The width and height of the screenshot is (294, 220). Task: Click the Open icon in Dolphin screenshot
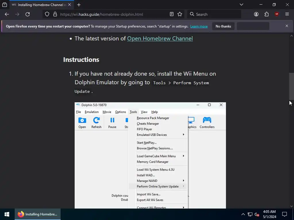82,123
